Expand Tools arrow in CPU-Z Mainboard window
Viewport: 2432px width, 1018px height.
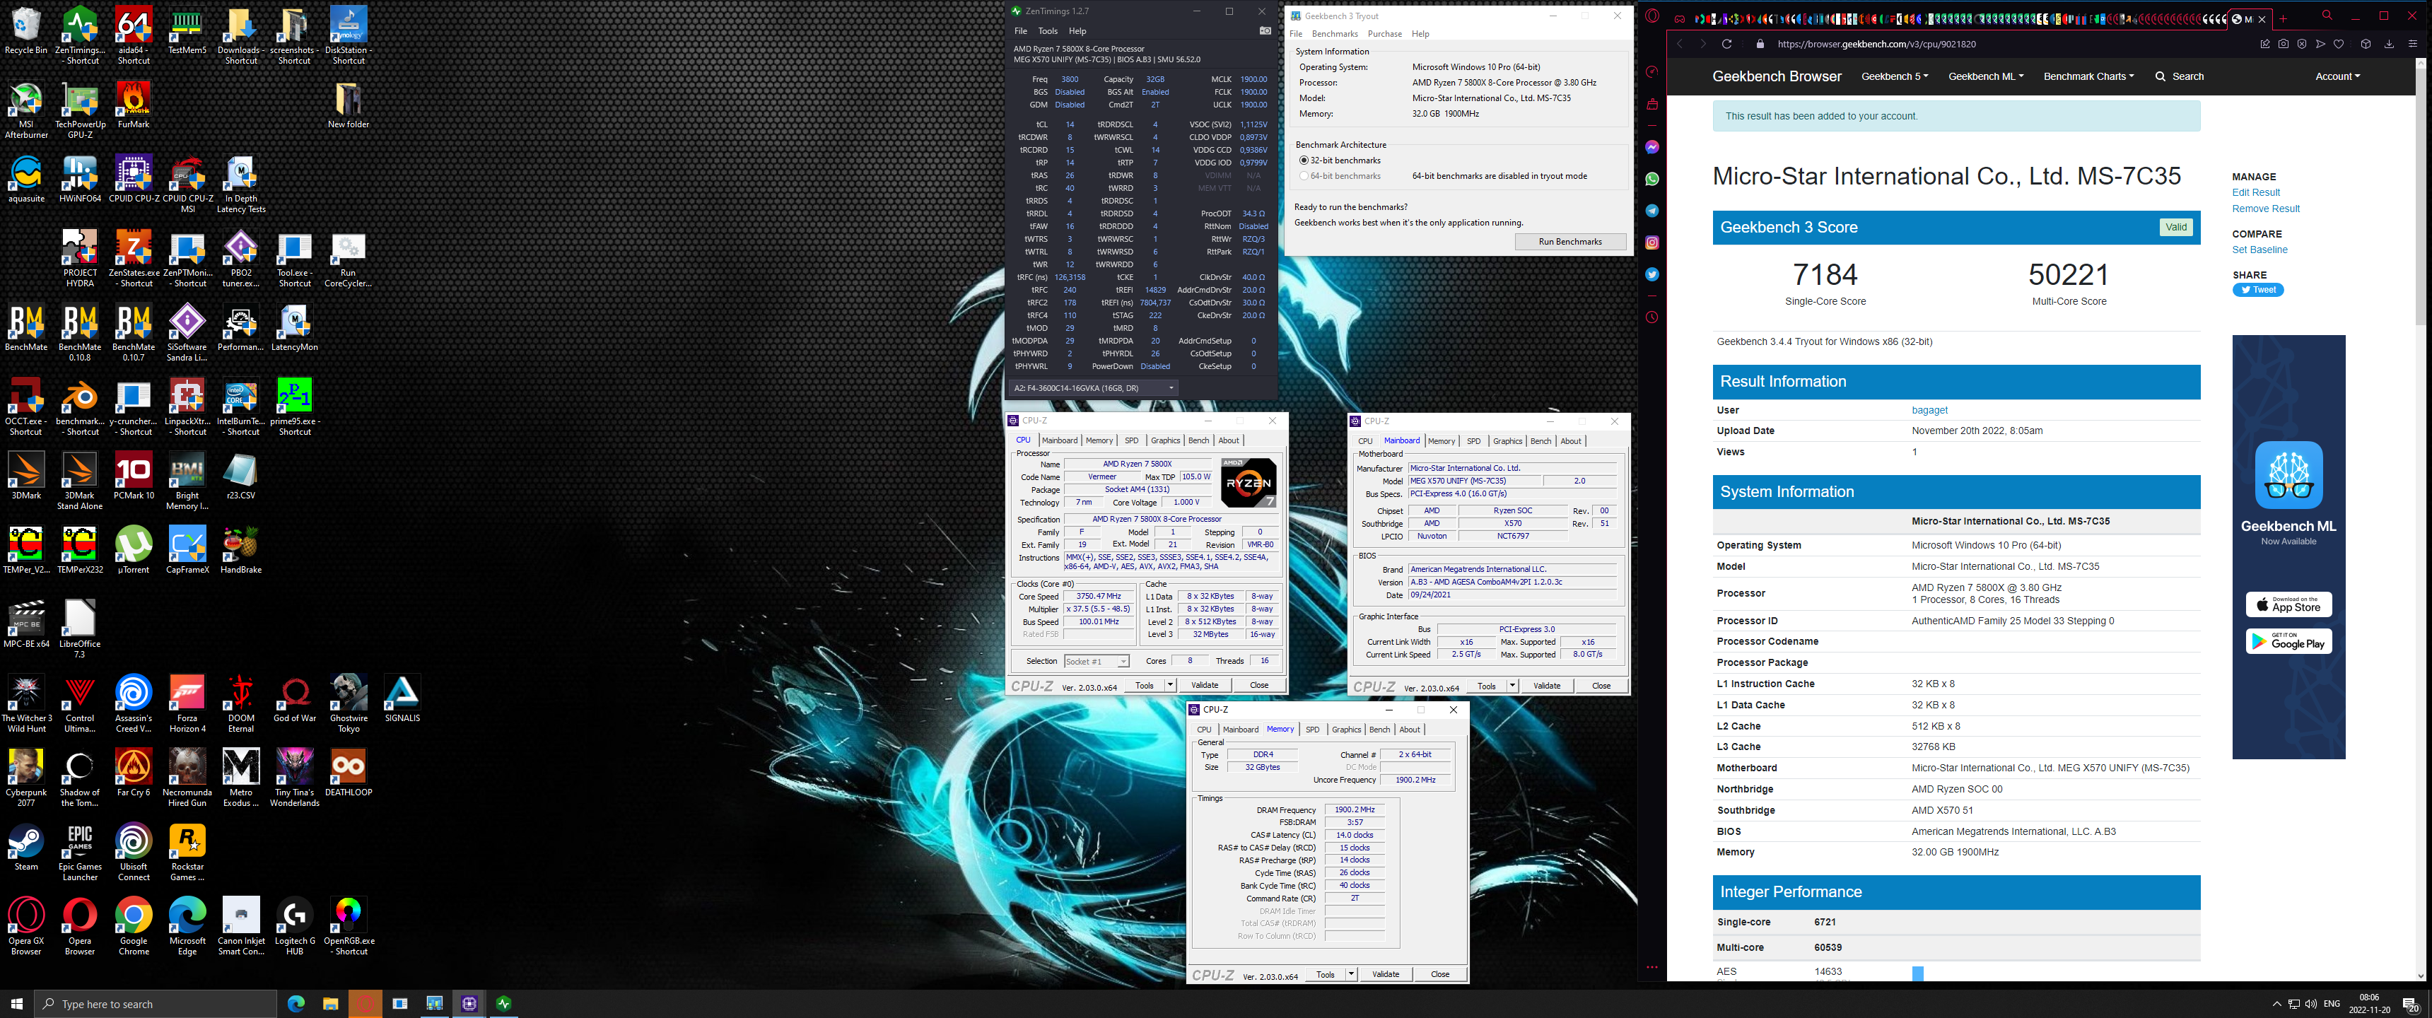point(1512,686)
